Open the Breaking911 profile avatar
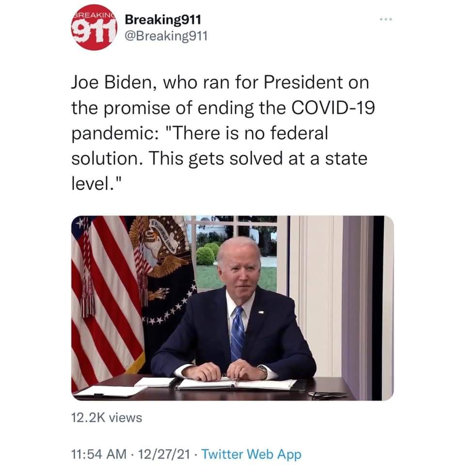 click(94, 27)
